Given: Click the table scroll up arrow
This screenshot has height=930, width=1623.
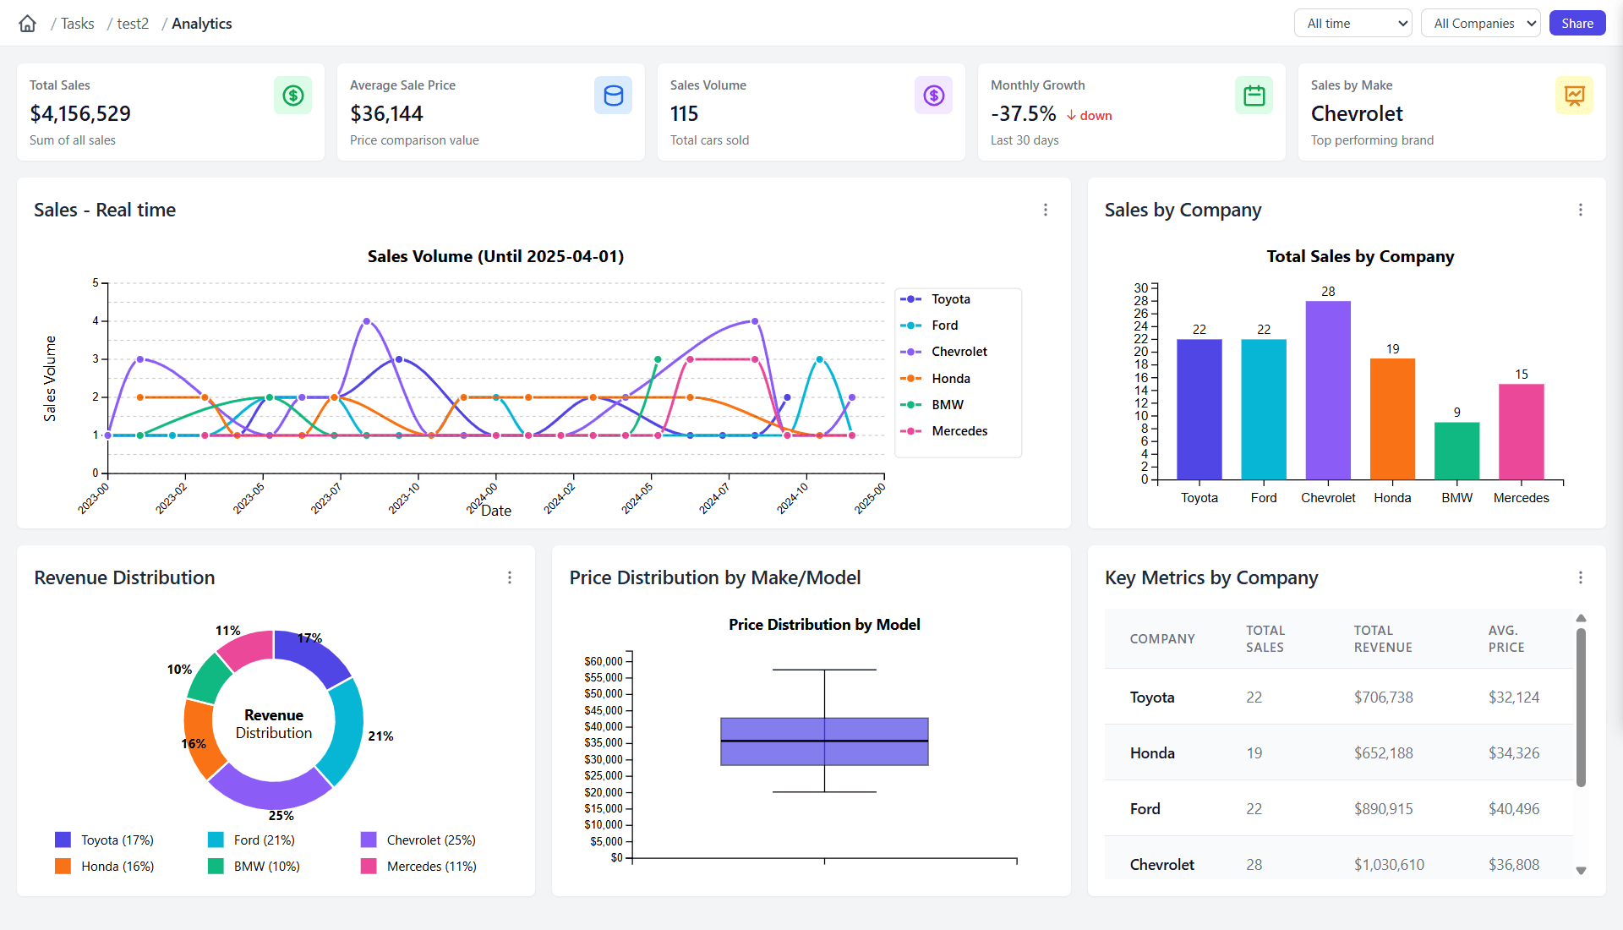Looking at the screenshot, I should (x=1581, y=618).
